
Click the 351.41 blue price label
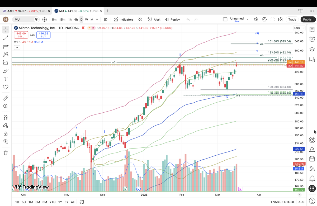click(299, 94)
